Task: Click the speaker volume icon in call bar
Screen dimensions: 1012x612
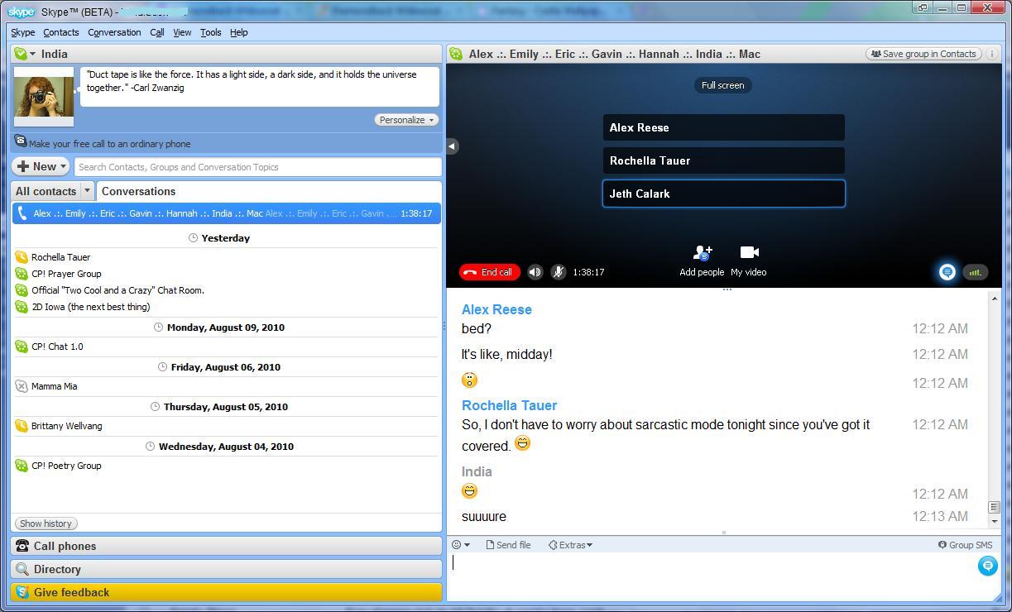Action: coord(535,272)
